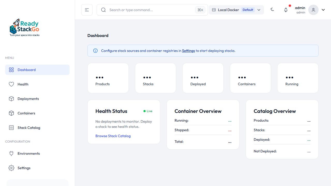Image resolution: width=331 pixels, height=186 pixels.
Task: Click the user avatar profile icon
Action: (313, 10)
